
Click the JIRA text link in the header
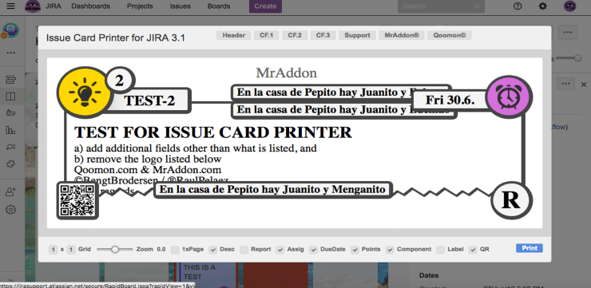pyautogui.click(x=54, y=6)
